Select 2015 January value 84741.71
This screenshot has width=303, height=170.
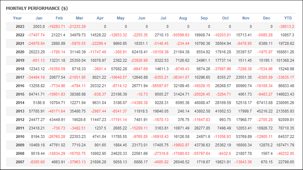[37, 94]
